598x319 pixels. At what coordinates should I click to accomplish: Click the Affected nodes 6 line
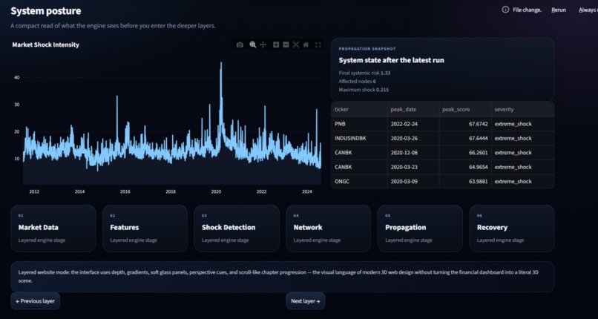click(x=357, y=81)
